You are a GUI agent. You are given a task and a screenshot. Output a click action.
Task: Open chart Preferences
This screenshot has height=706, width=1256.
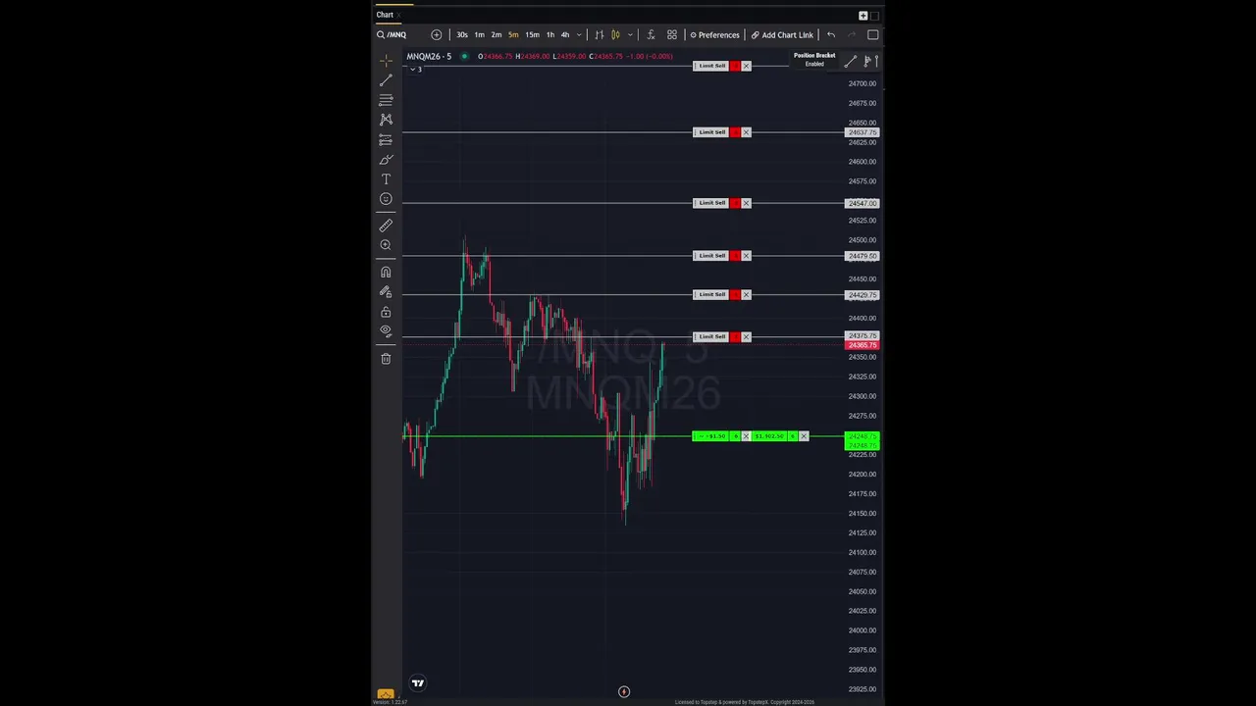click(x=714, y=35)
